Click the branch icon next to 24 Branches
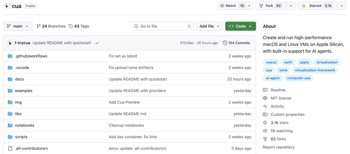This screenshot has width=350, height=154. point(39,26)
